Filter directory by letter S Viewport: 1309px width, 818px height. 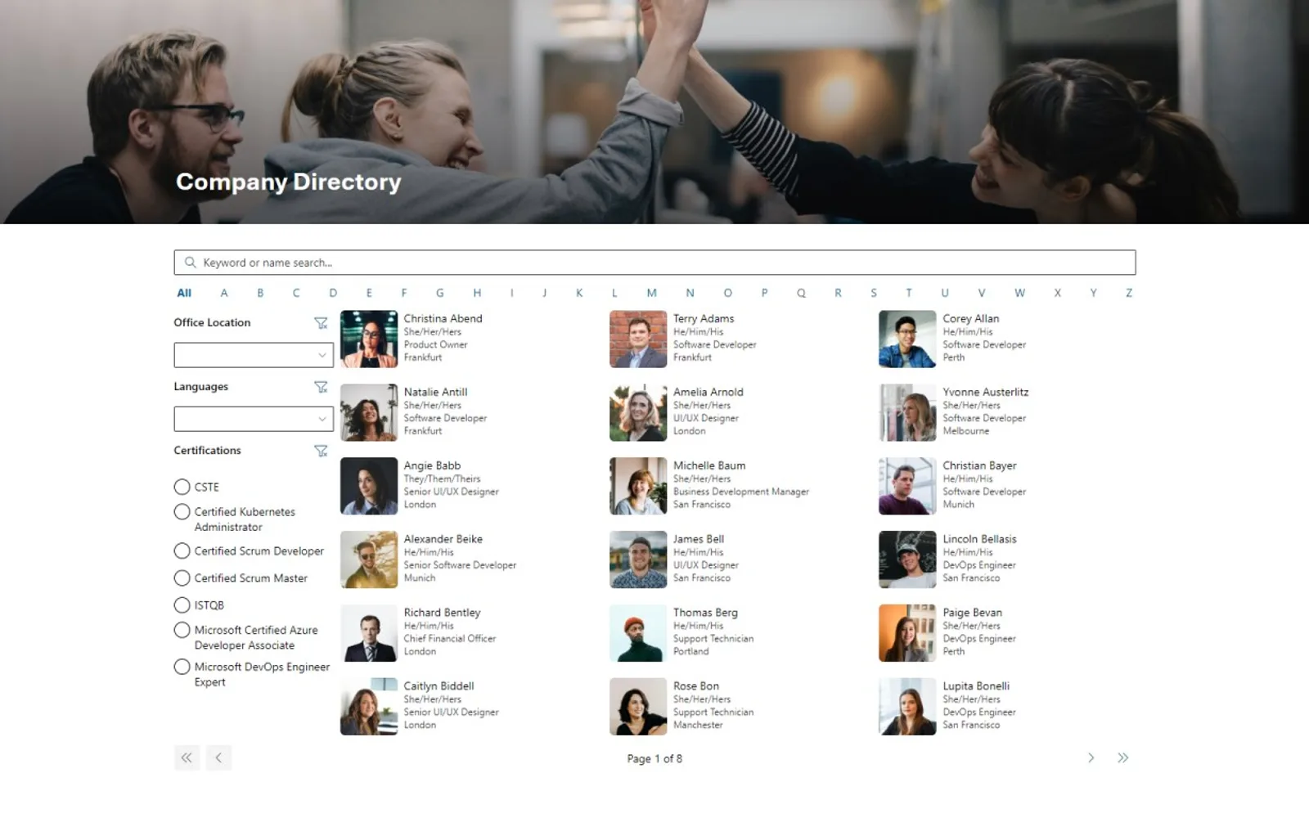tap(874, 293)
